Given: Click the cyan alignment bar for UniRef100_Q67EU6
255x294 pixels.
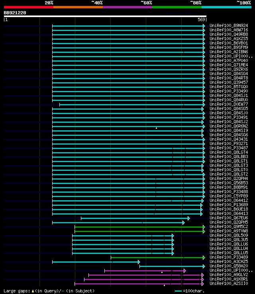Looking at the screenshot, I should click(x=135, y=218).
